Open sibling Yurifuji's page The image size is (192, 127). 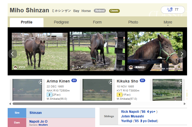tap(127, 121)
